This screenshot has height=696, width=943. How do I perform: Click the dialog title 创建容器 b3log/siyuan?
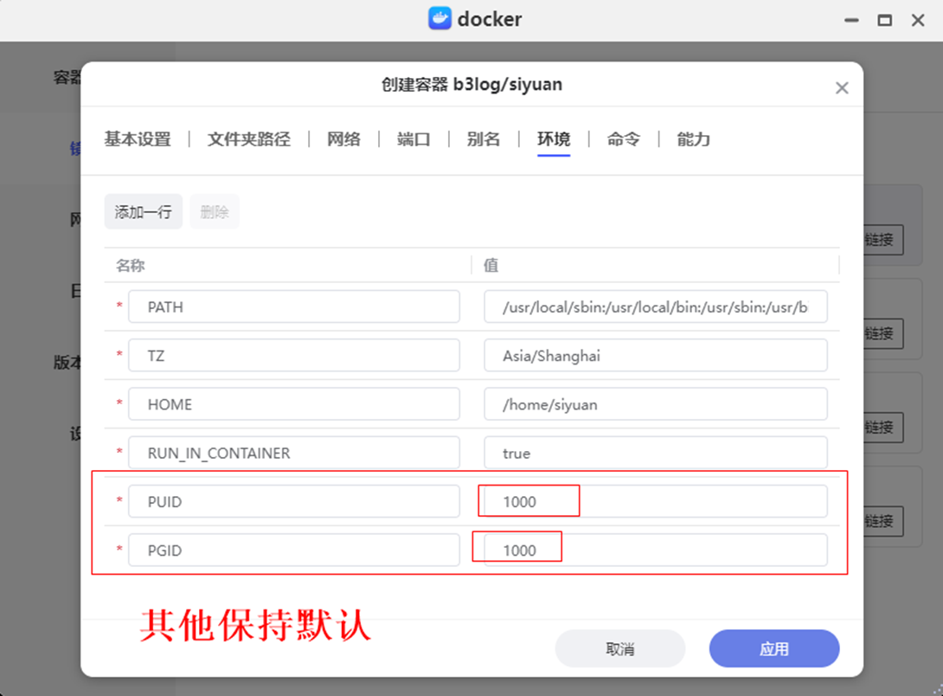point(472,84)
